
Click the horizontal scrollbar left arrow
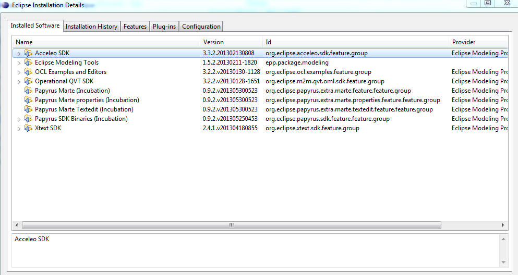17,225
